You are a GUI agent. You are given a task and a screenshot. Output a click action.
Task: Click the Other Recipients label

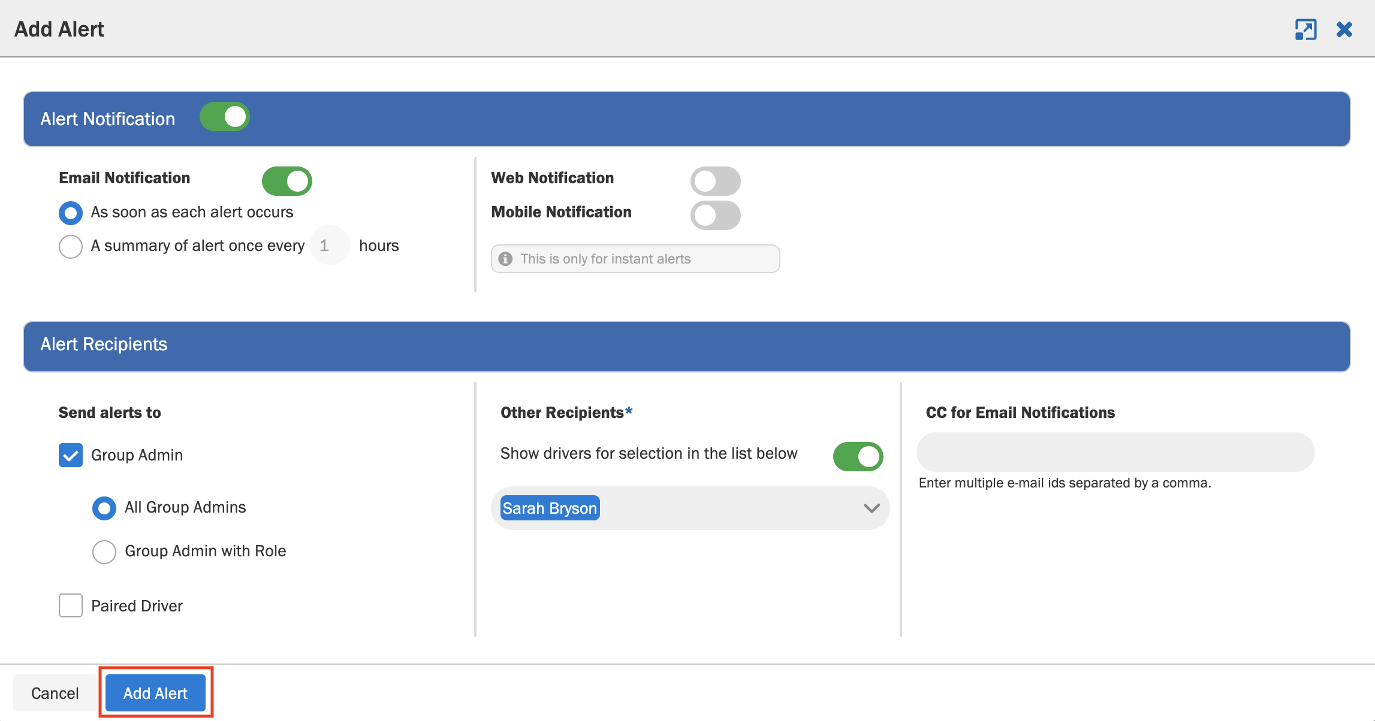coord(566,413)
